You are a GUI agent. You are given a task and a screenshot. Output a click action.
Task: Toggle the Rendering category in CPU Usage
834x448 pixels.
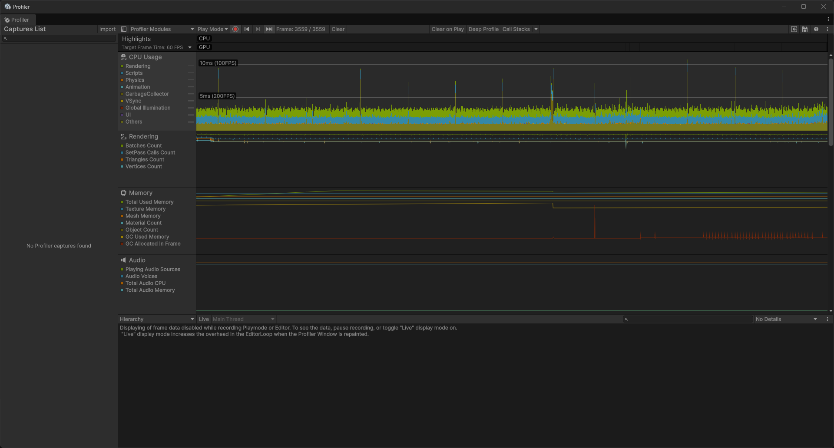[137, 66]
